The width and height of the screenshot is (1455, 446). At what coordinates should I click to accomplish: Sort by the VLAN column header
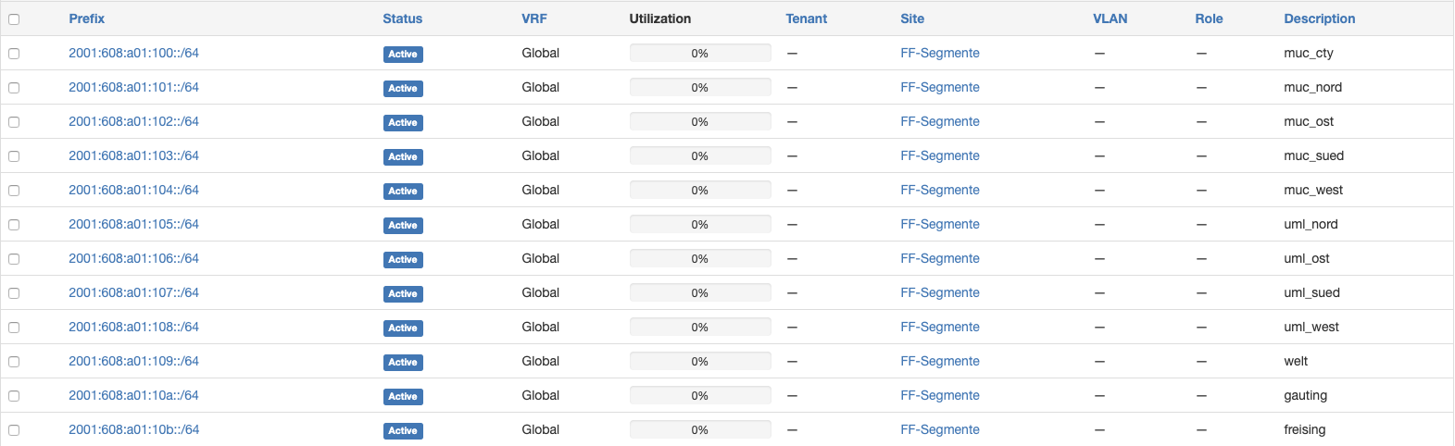(1110, 19)
